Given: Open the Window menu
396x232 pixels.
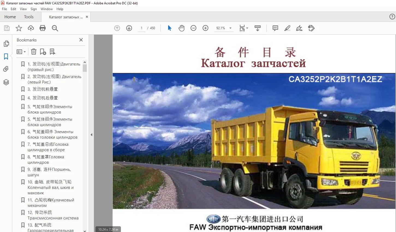Looking at the screenshot, I should click(x=47, y=9).
